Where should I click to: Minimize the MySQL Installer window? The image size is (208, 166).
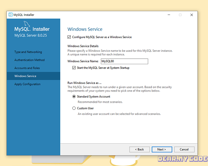tap(169, 15)
